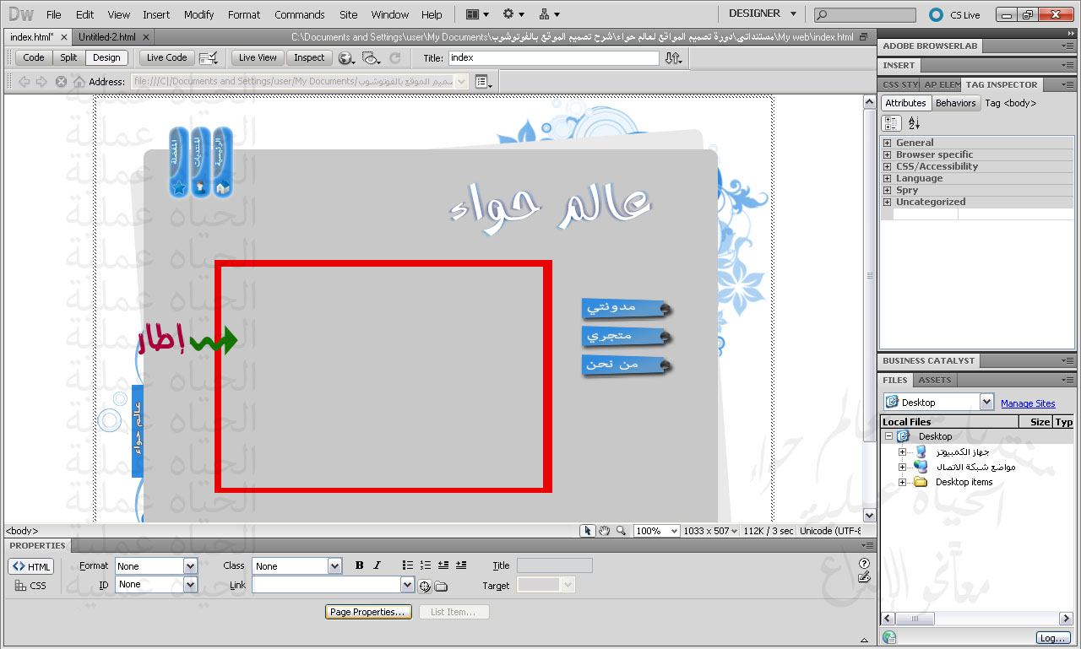Select the Hand tool in status bar
1081x649 pixels.
pos(604,531)
